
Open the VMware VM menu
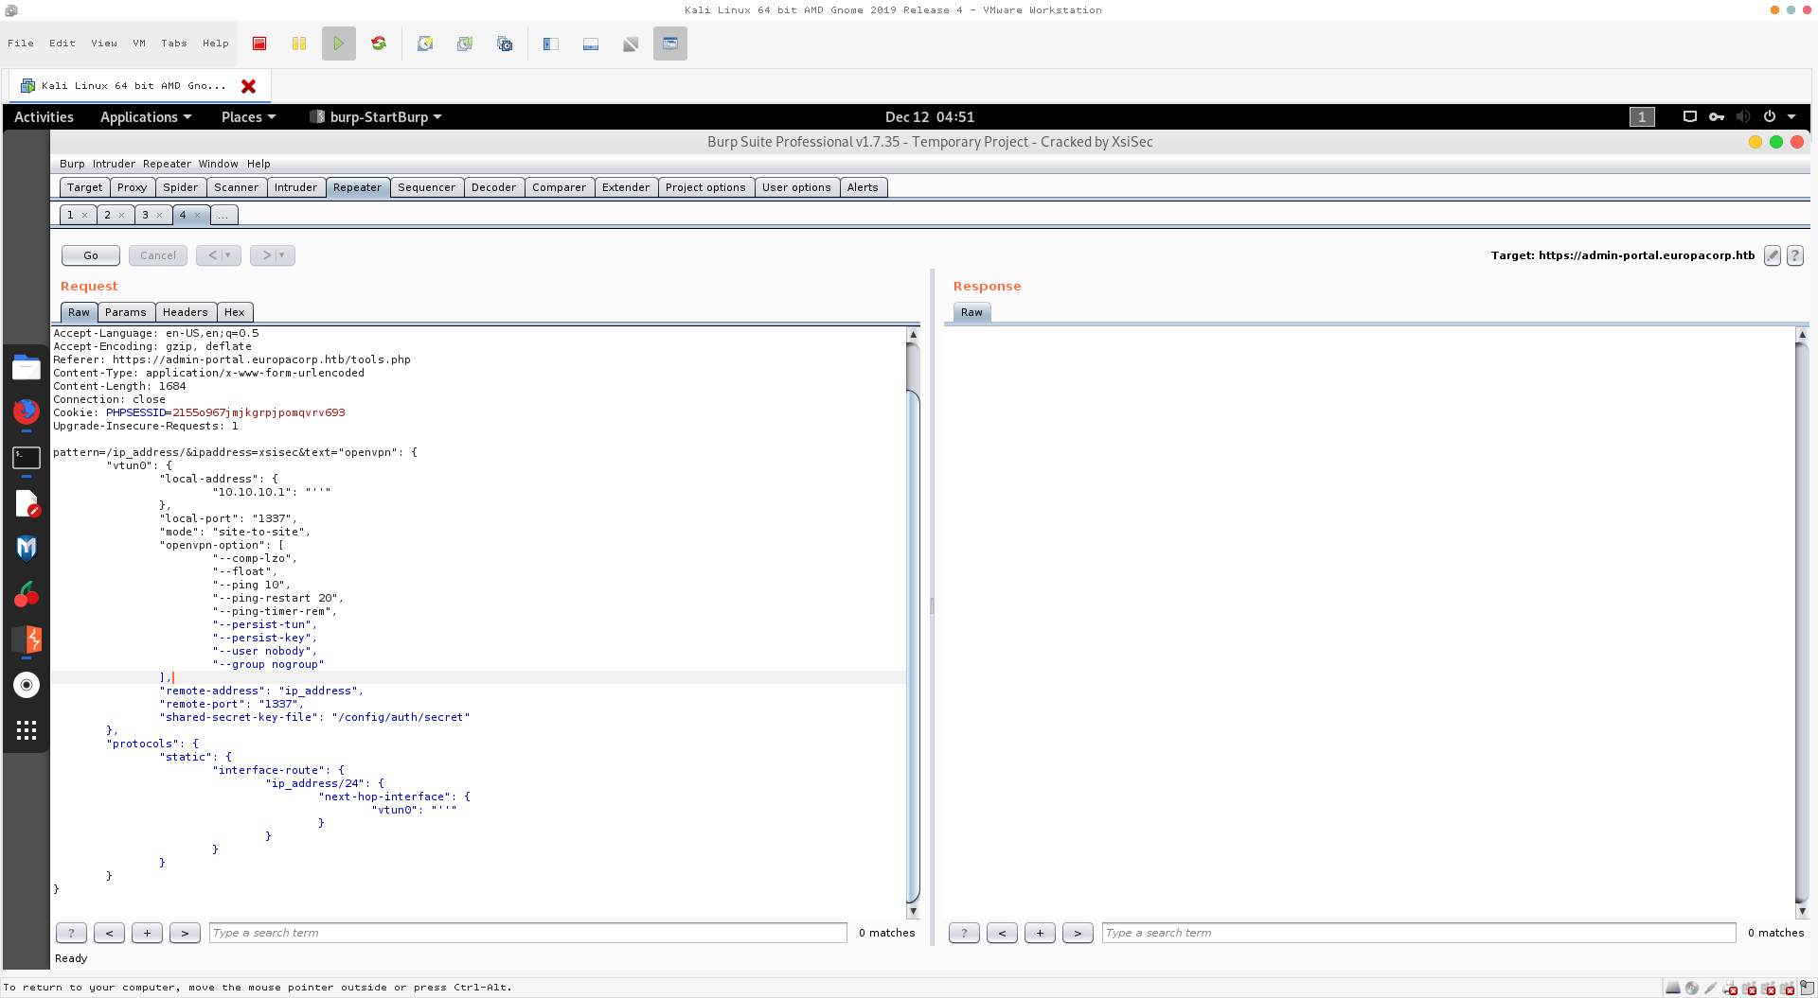click(139, 44)
